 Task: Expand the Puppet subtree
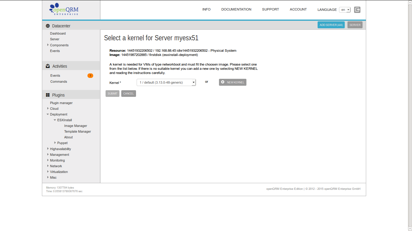(x=55, y=143)
